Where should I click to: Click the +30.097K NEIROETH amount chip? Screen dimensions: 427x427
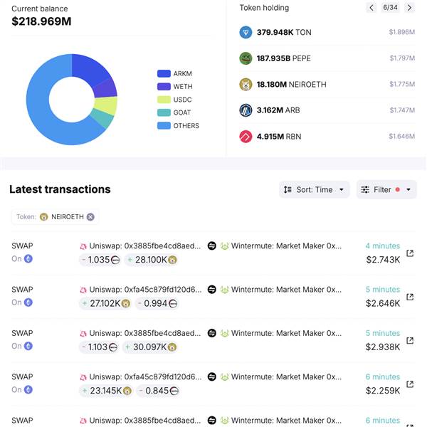pos(150,347)
